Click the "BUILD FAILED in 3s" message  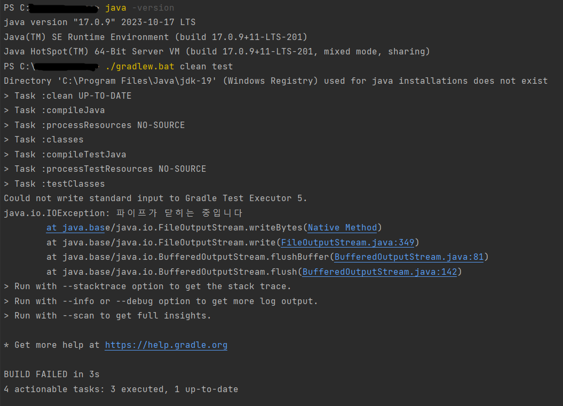(x=52, y=374)
